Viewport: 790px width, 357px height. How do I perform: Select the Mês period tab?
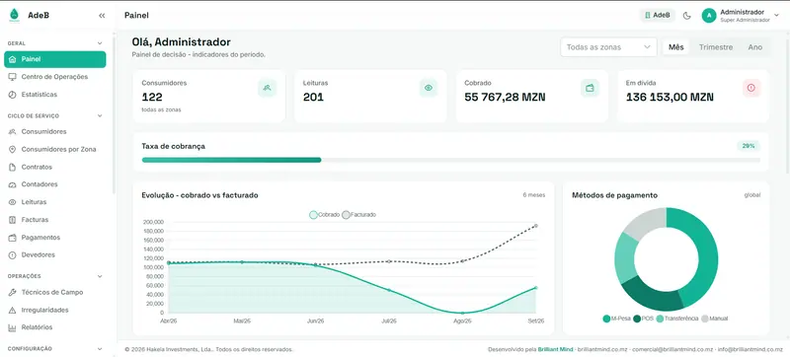(x=676, y=47)
